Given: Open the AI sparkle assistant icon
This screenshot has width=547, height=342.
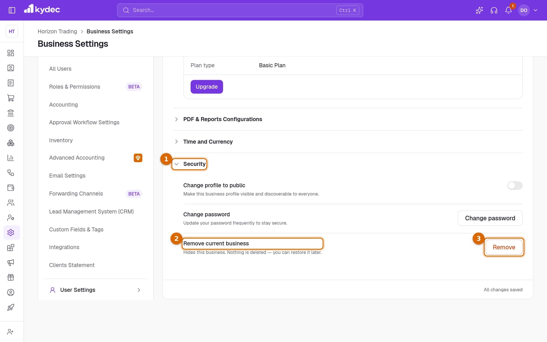Looking at the screenshot, I should point(479,10).
